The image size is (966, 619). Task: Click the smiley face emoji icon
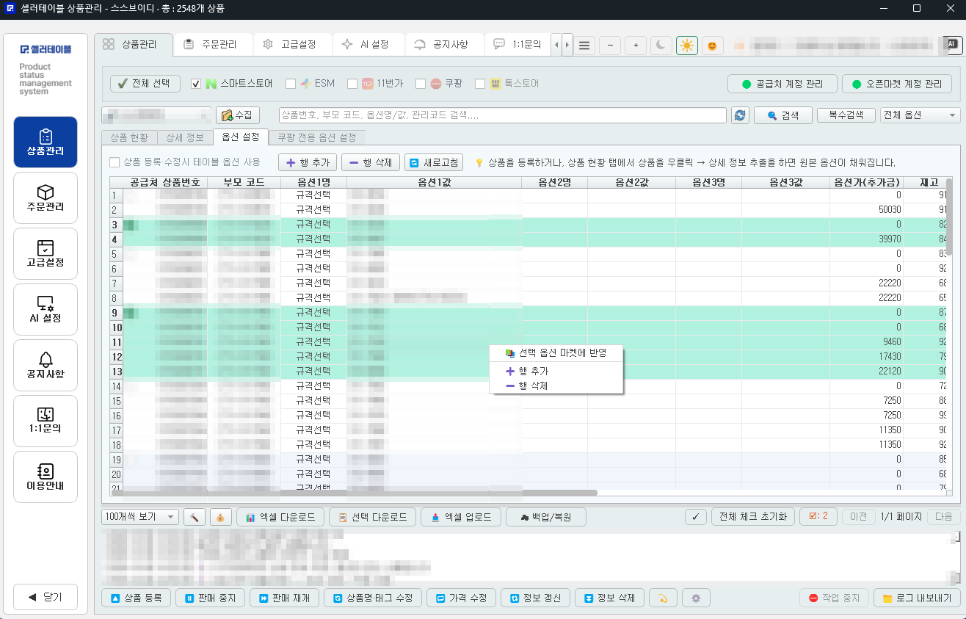point(712,45)
